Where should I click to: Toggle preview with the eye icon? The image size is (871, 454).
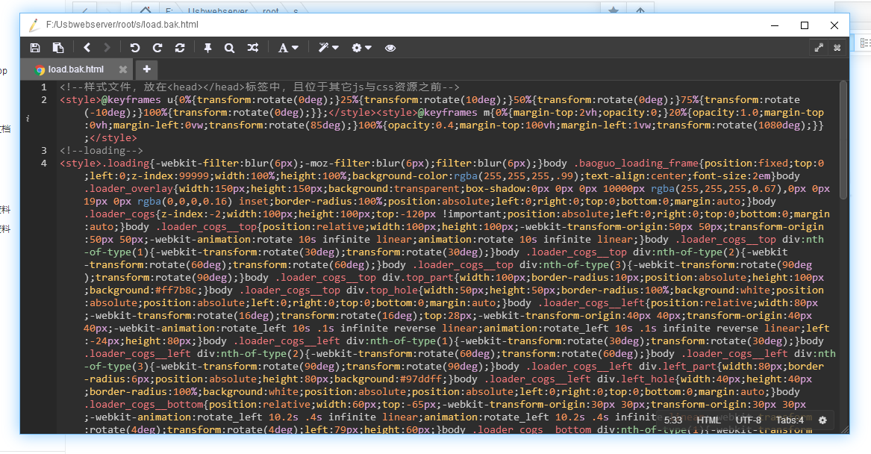pos(390,48)
